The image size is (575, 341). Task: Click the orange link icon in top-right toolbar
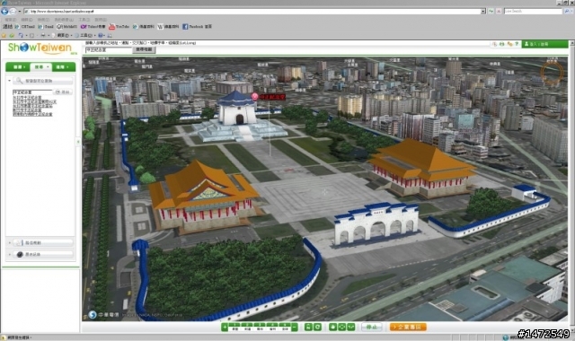[509, 44]
